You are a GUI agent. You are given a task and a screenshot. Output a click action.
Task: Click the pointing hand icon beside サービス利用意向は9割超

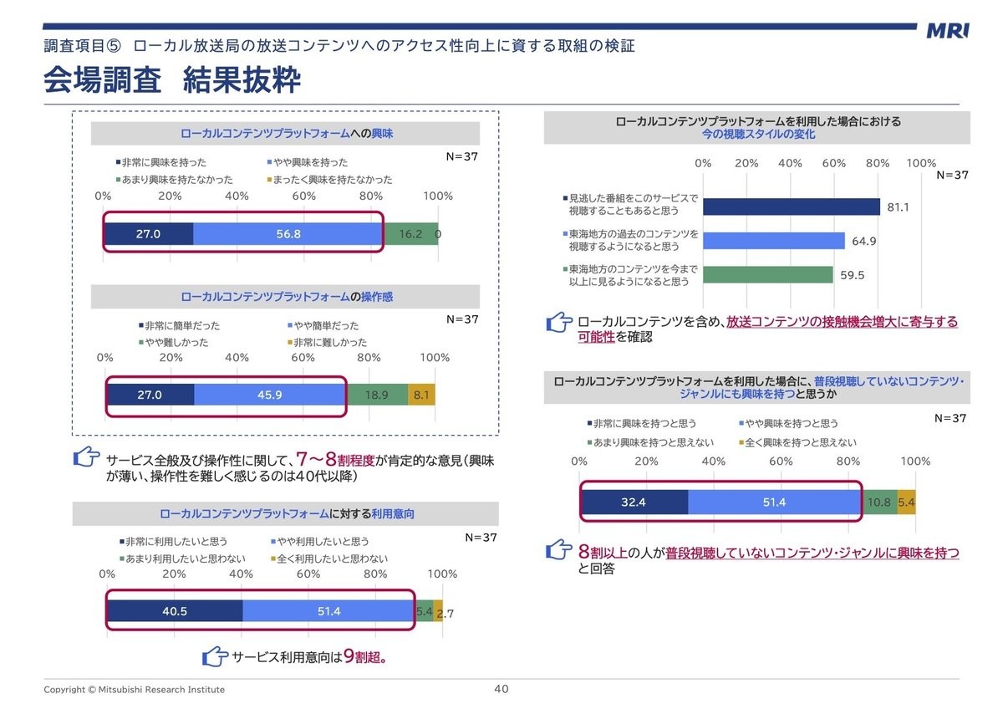216,656
